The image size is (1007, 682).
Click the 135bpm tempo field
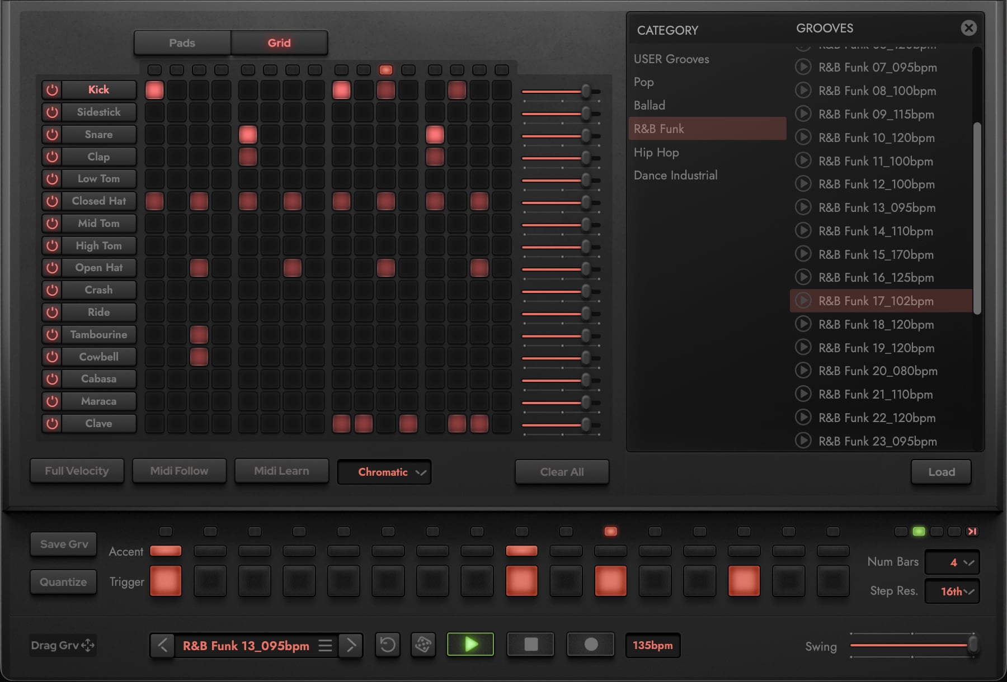click(x=653, y=645)
